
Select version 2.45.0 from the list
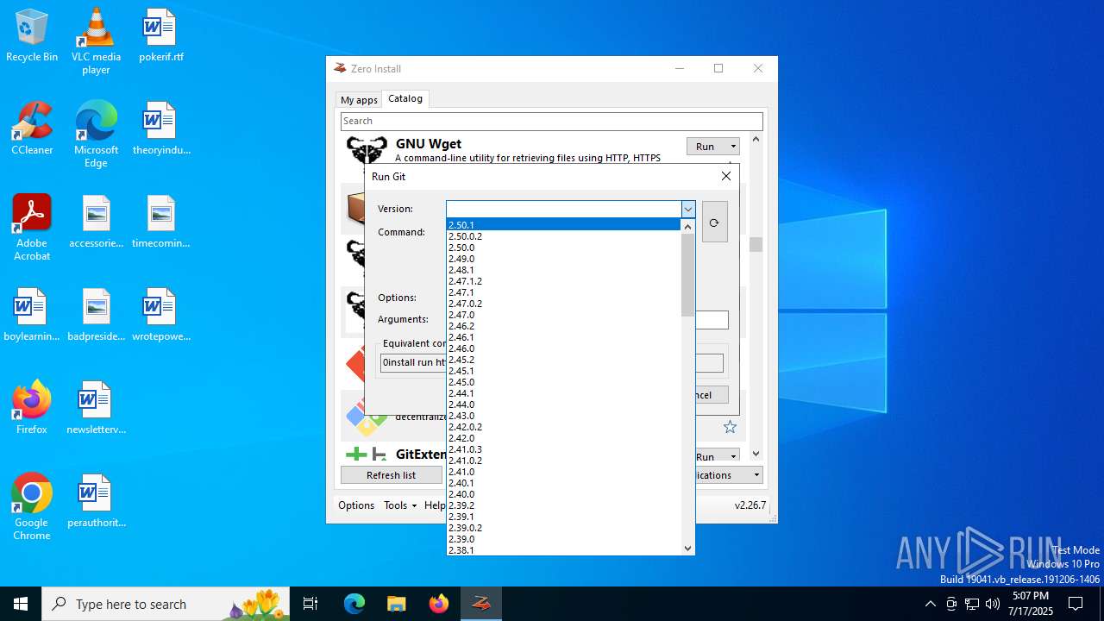pyautogui.click(x=564, y=382)
